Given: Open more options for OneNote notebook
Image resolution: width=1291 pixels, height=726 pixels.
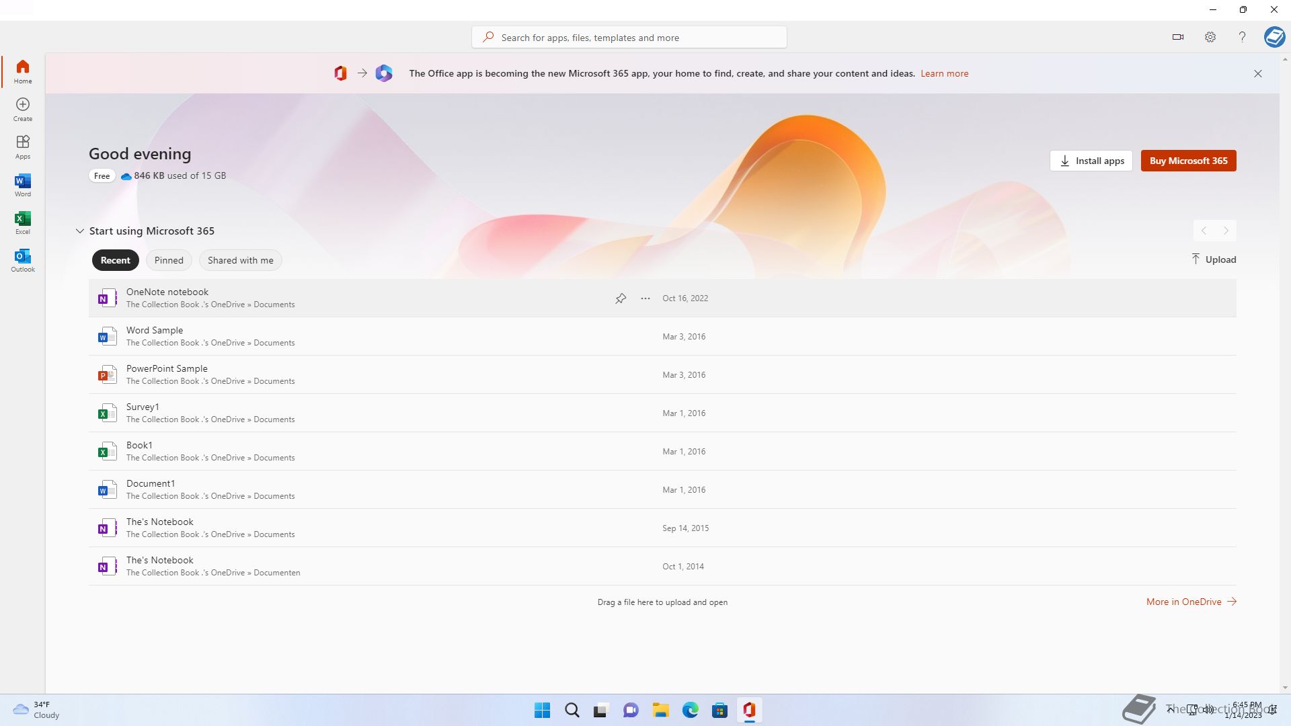Looking at the screenshot, I should (x=645, y=298).
